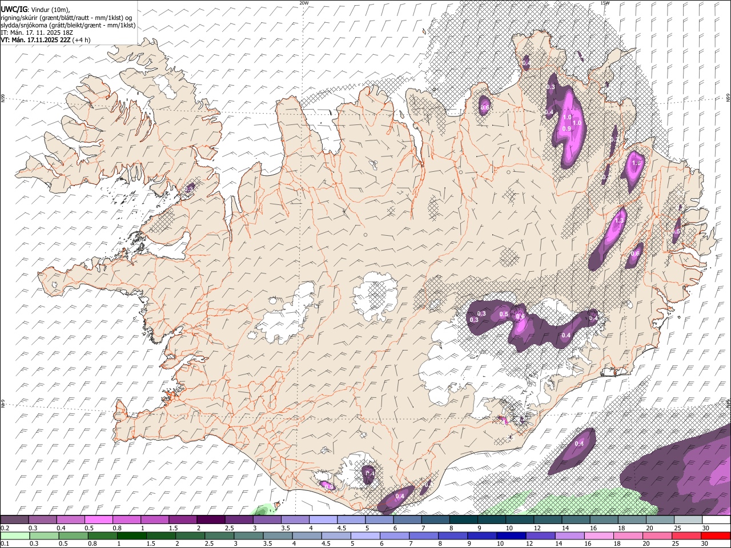Pick lower legend swatch between 4 and 4.5
The width and height of the screenshot is (731, 548).
[307, 535]
